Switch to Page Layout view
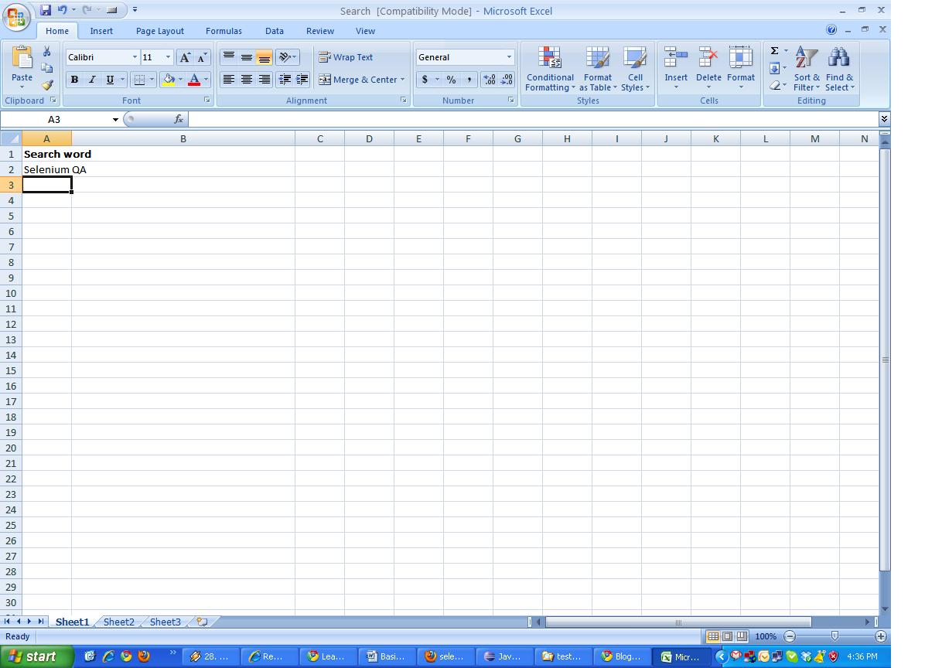This screenshot has width=942, height=668. pyautogui.click(x=728, y=636)
